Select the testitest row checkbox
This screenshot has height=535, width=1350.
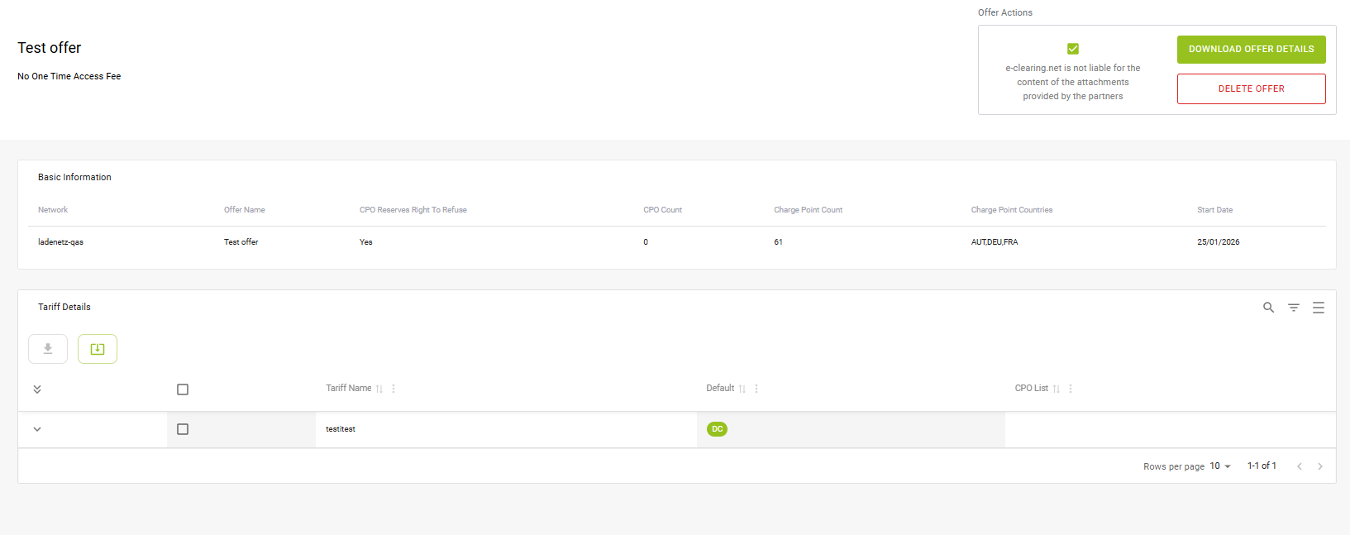pyautogui.click(x=183, y=429)
